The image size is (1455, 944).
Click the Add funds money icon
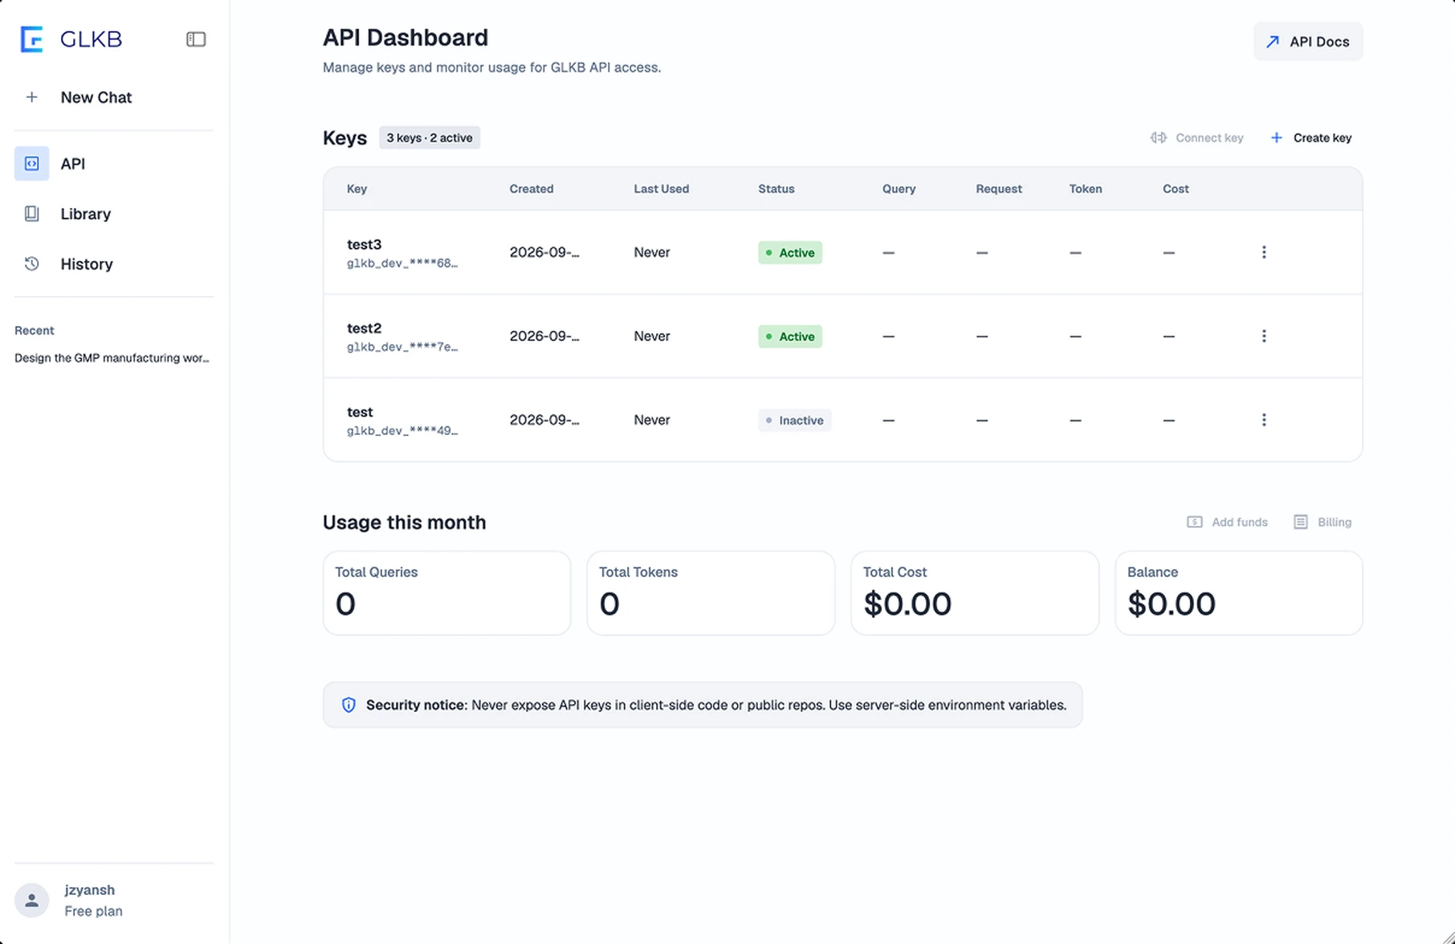[x=1195, y=523]
